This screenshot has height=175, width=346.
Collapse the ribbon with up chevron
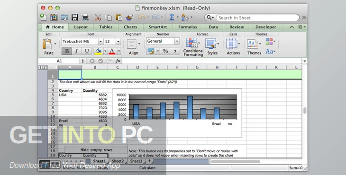point(291,27)
